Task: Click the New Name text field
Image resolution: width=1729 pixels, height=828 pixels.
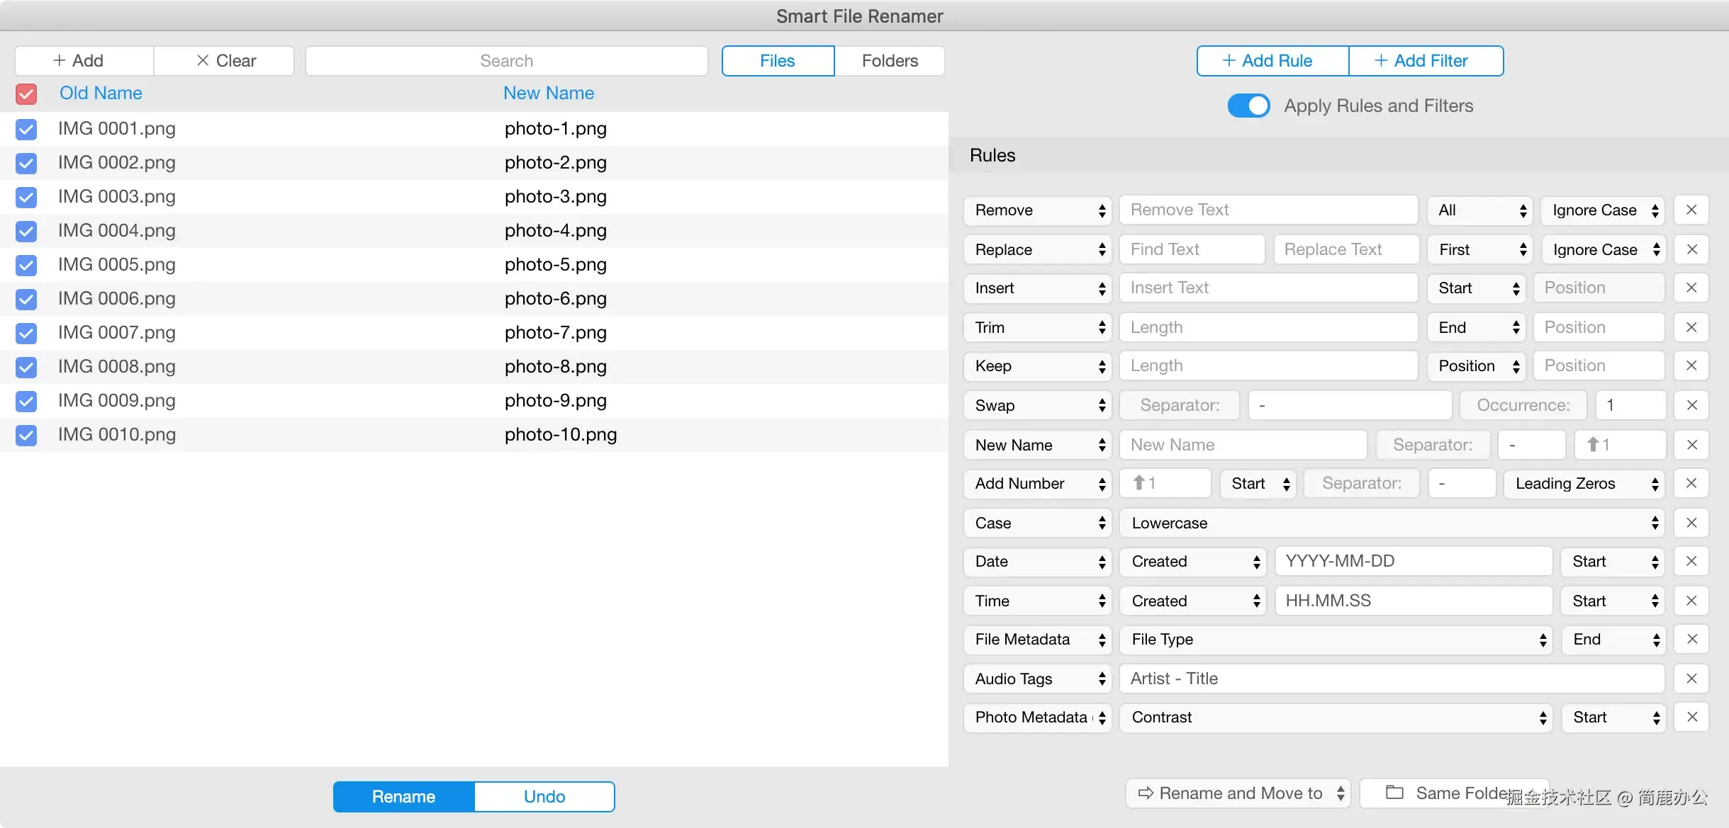Action: pos(1243,446)
